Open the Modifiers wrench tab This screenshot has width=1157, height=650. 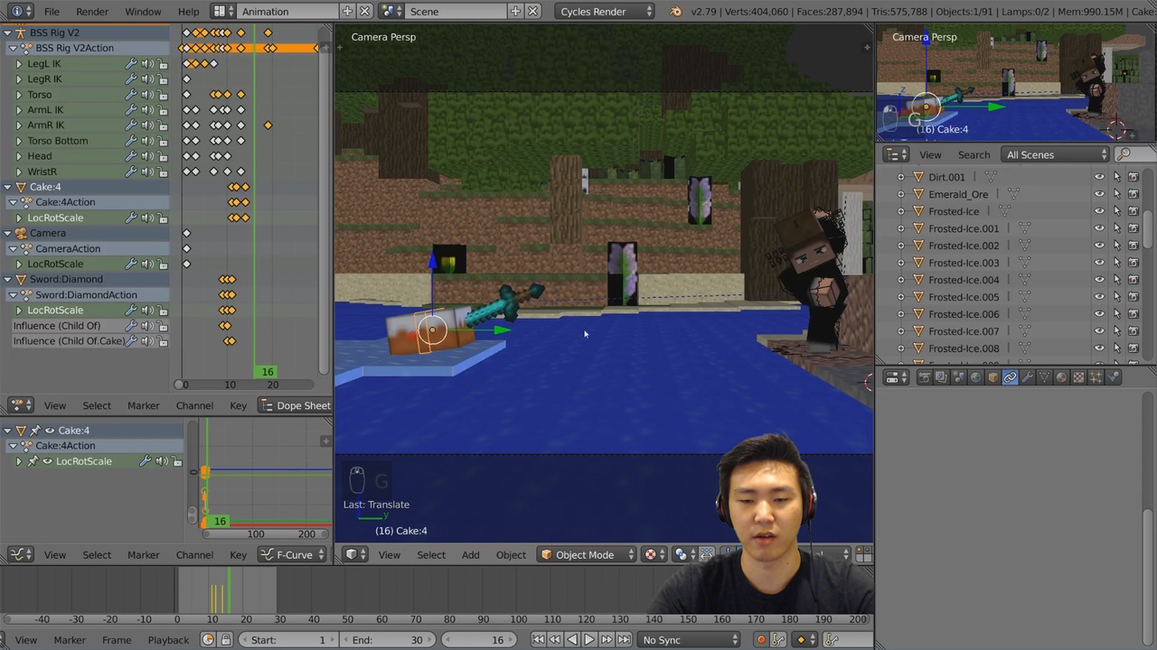(x=1028, y=377)
